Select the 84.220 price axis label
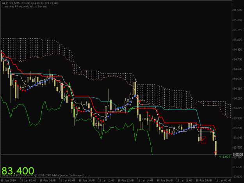 point(238,99)
